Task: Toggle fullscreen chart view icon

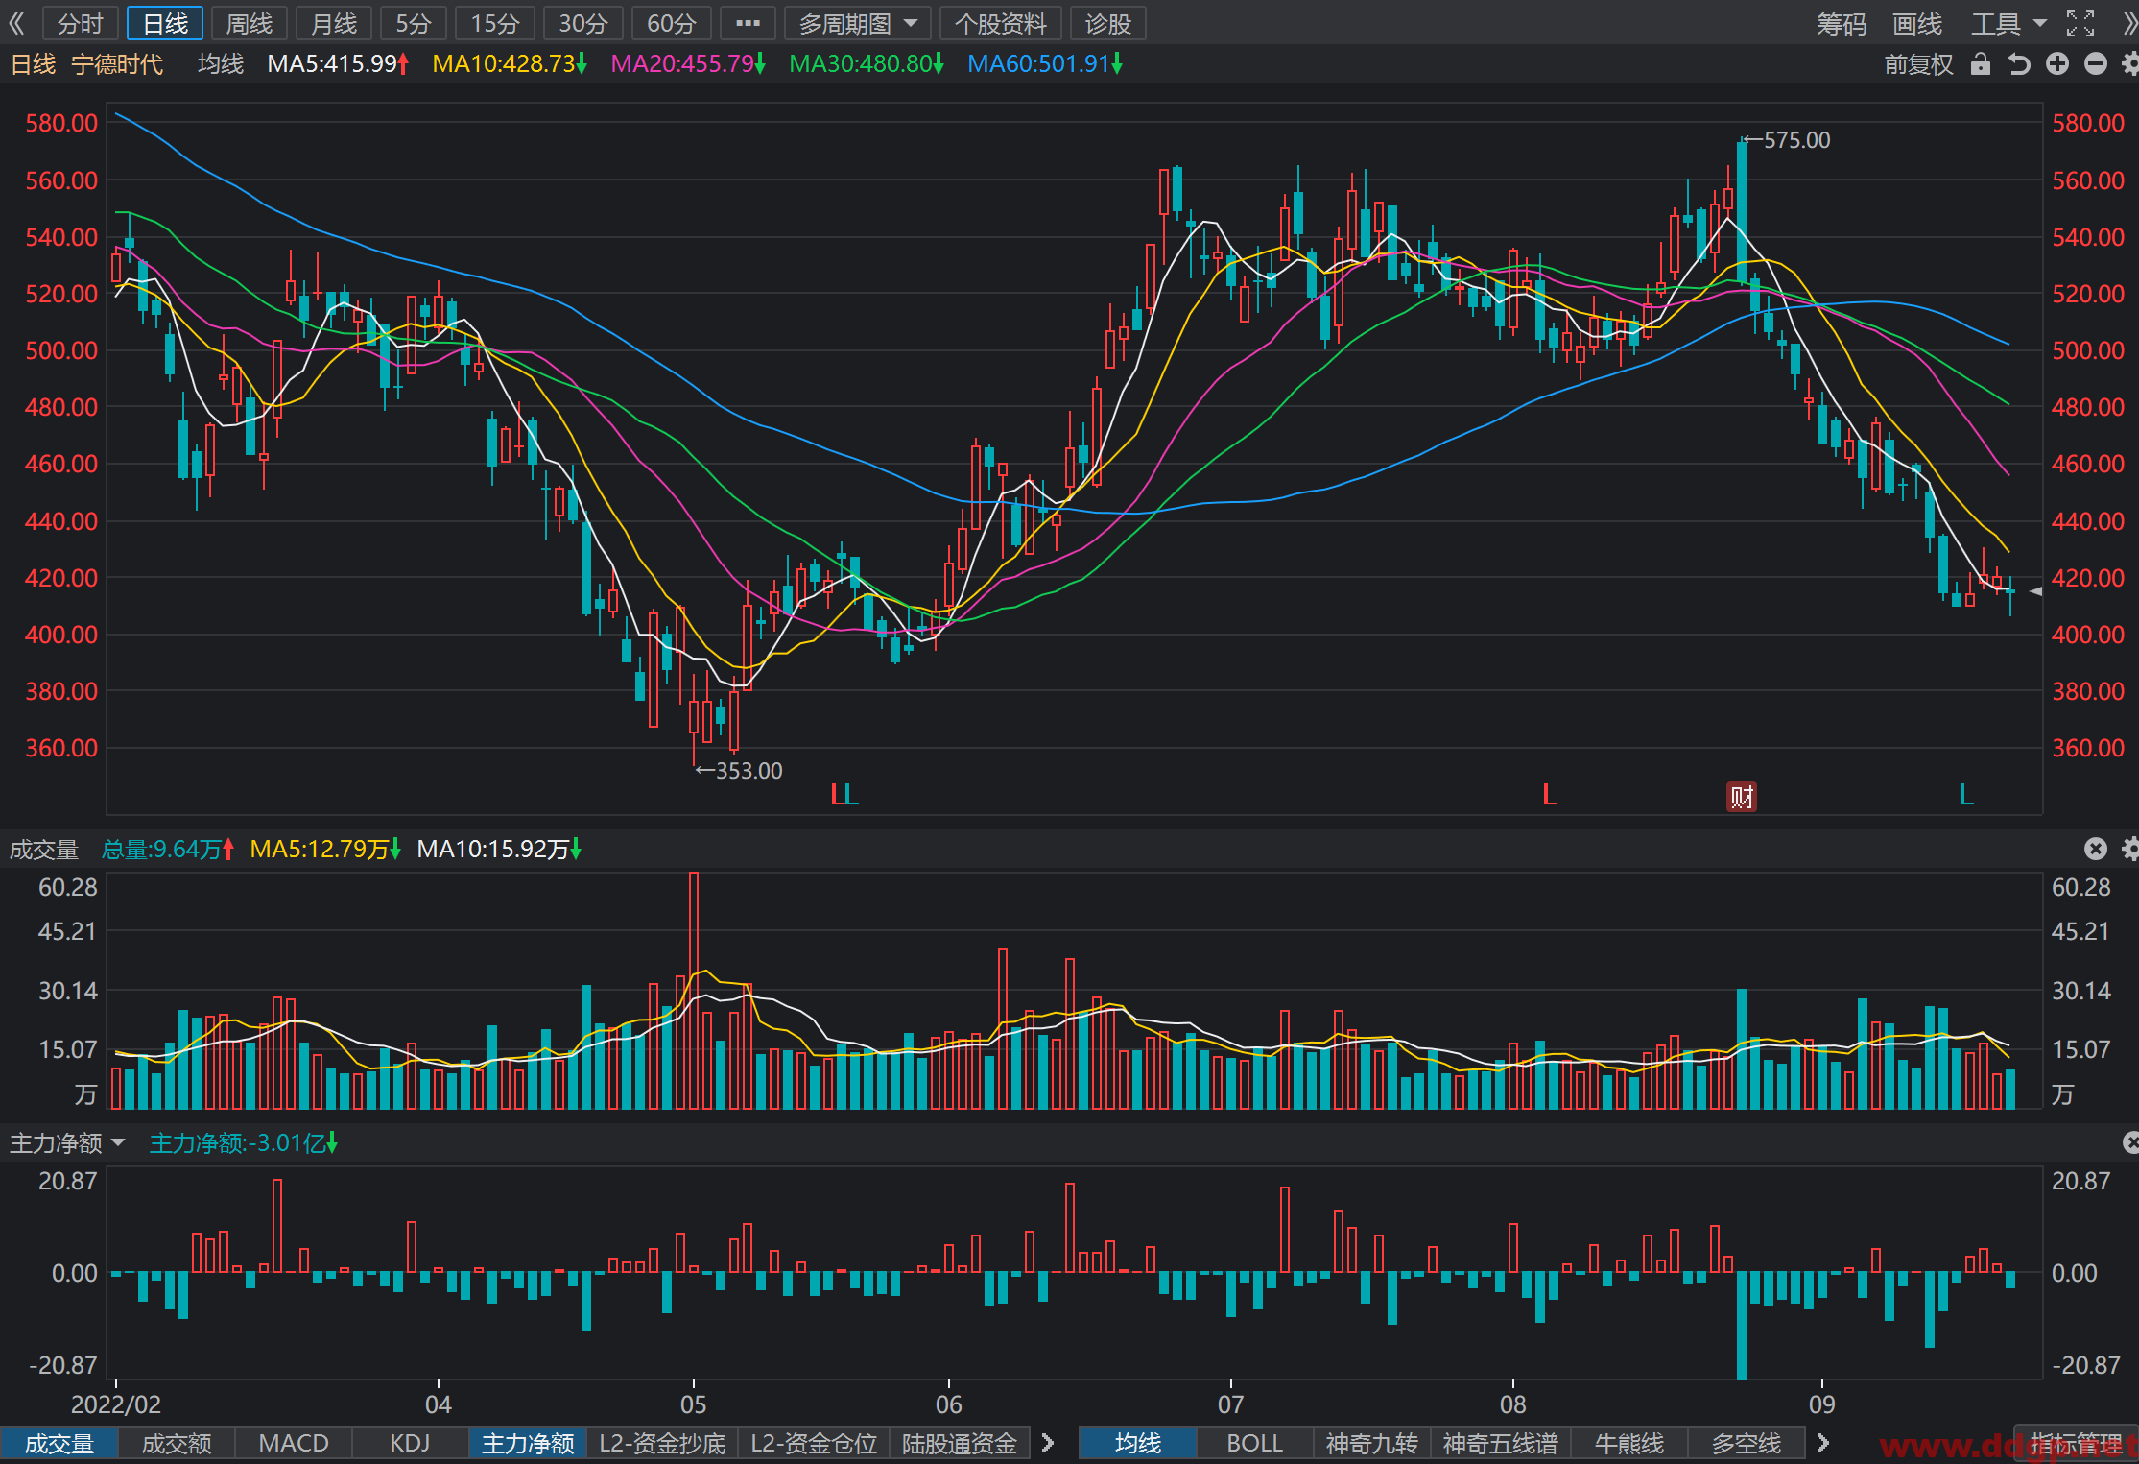Action: [2080, 23]
